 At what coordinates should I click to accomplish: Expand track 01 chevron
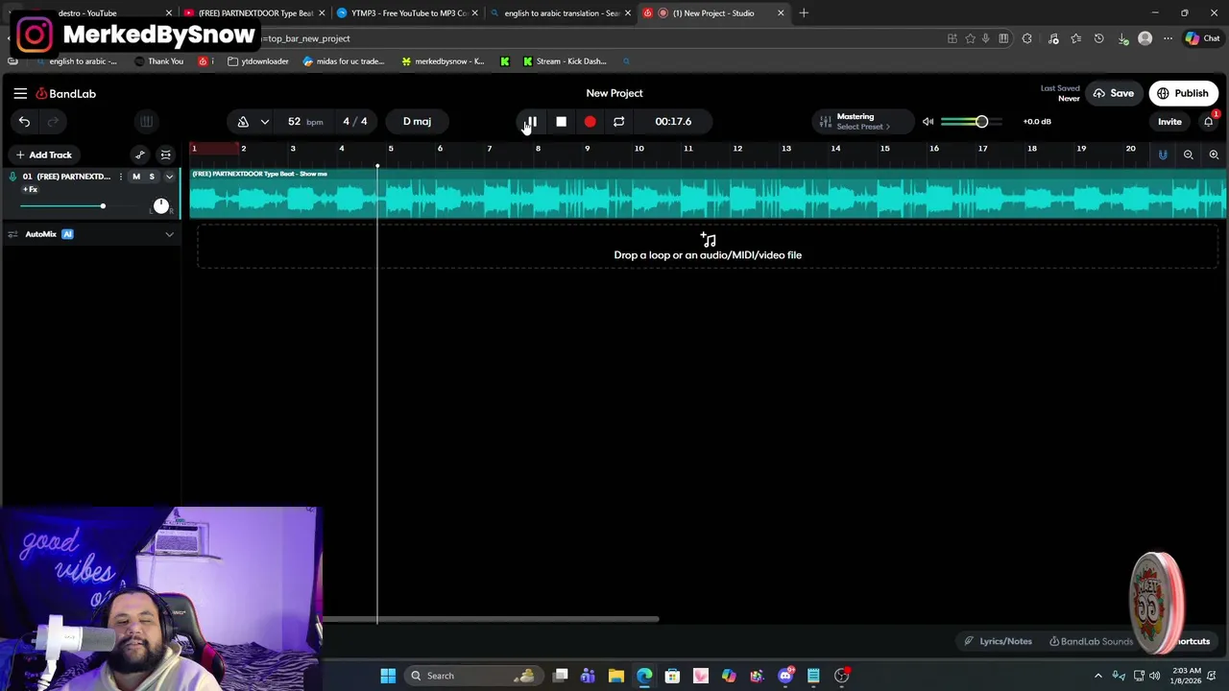click(169, 177)
